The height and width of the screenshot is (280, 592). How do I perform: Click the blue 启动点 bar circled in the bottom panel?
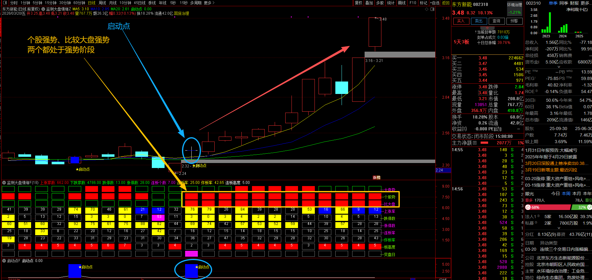pos(191,271)
